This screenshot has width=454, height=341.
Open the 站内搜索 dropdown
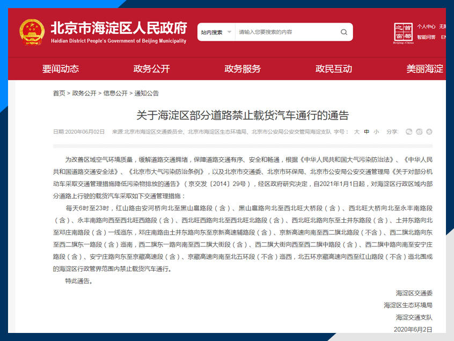[216, 32]
